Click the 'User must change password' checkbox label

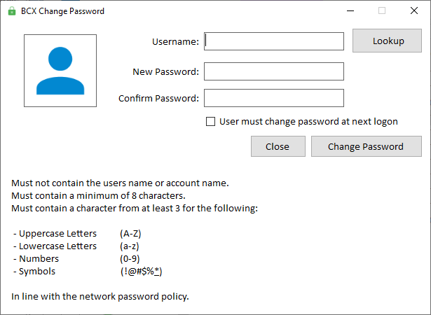click(x=308, y=121)
